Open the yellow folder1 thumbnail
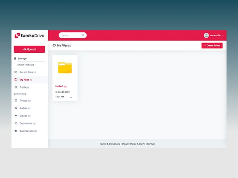Image resolution: width=238 pixels, height=178 pixels. pos(65,68)
